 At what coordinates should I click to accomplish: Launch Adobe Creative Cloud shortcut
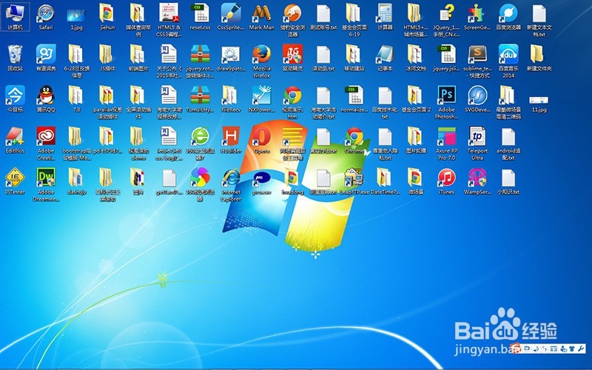46,144
